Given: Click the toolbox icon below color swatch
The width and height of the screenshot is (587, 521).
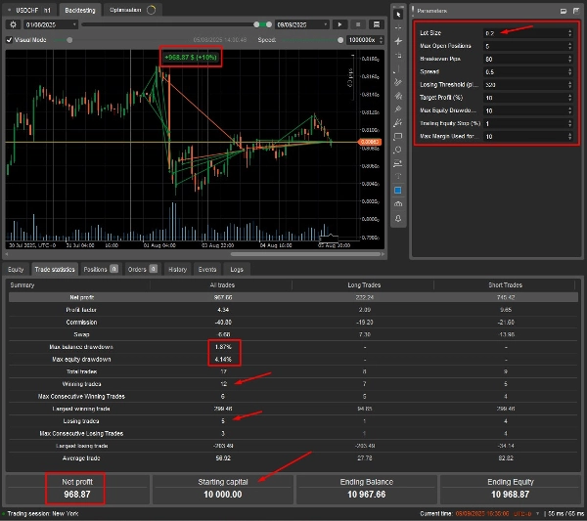Looking at the screenshot, I should (398, 204).
